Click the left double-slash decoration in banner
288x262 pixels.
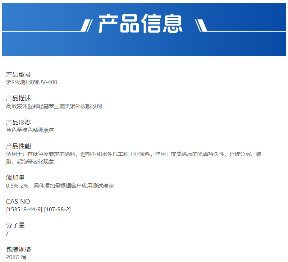click(x=87, y=25)
